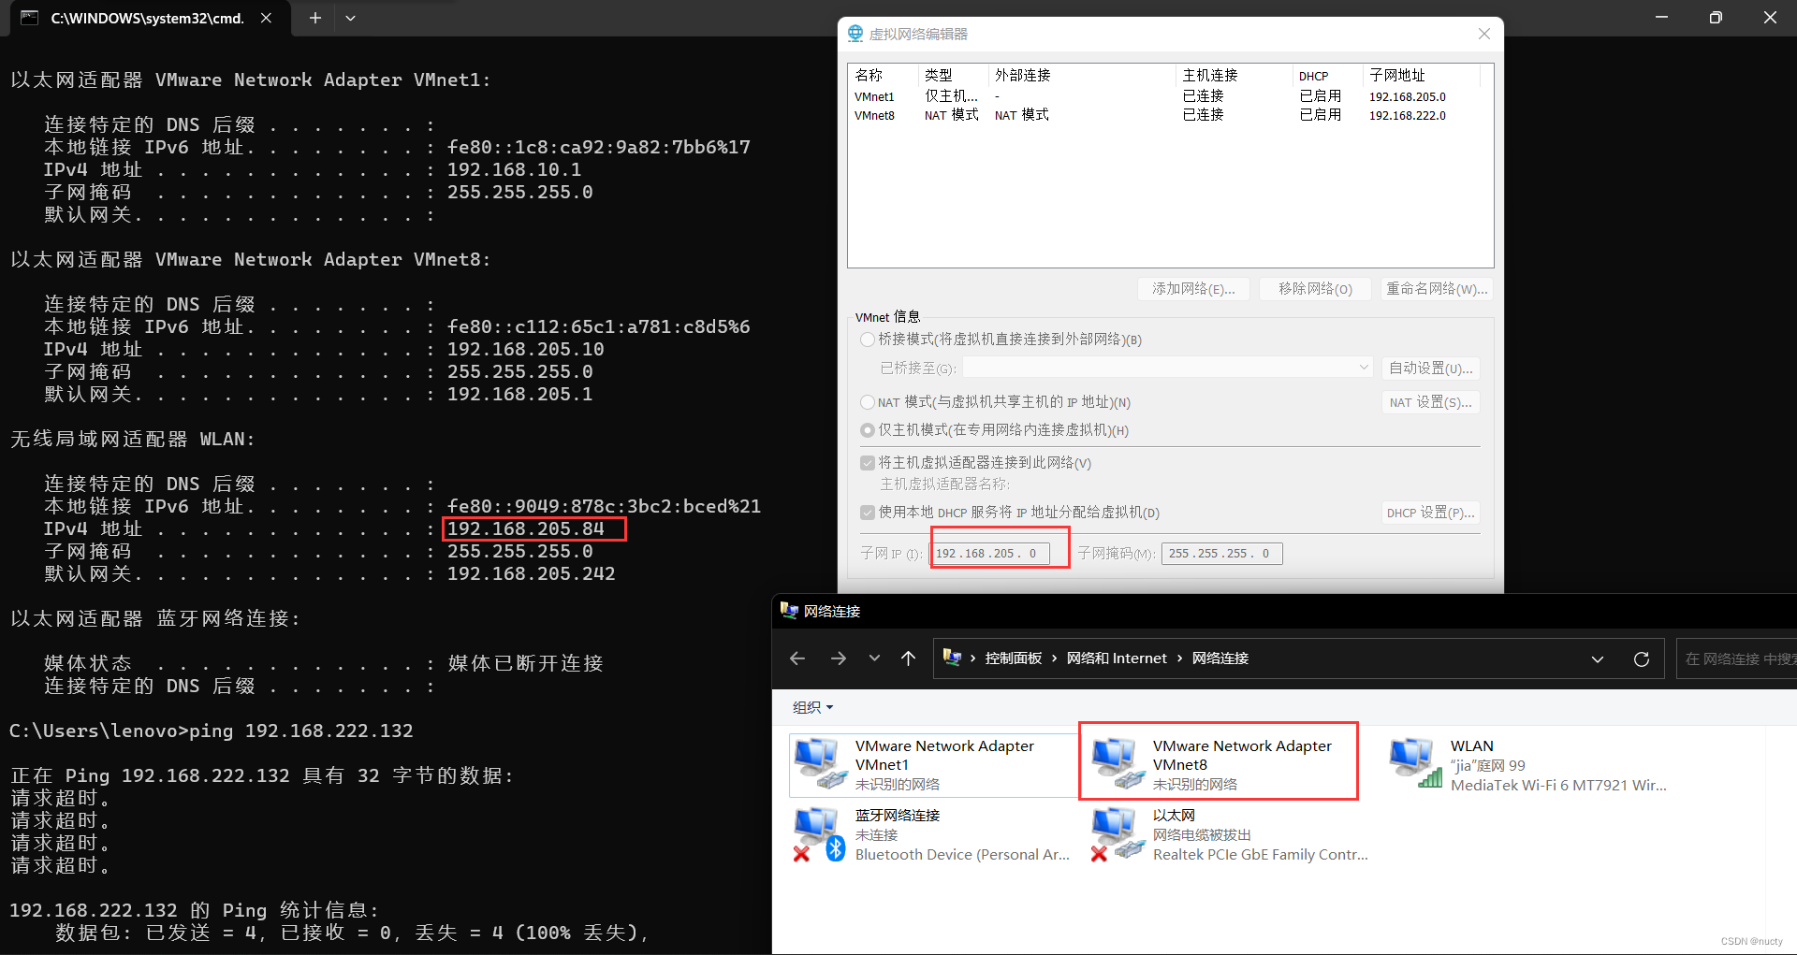The height and width of the screenshot is (955, 1797).
Task: Click the 自动设置(U)... button
Action: tap(1430, 369)
